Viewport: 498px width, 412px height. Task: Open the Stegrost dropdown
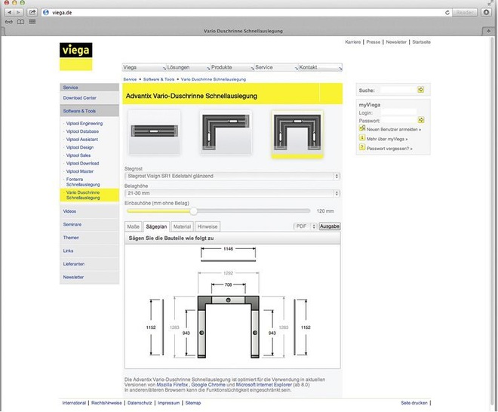click(232, 175)
